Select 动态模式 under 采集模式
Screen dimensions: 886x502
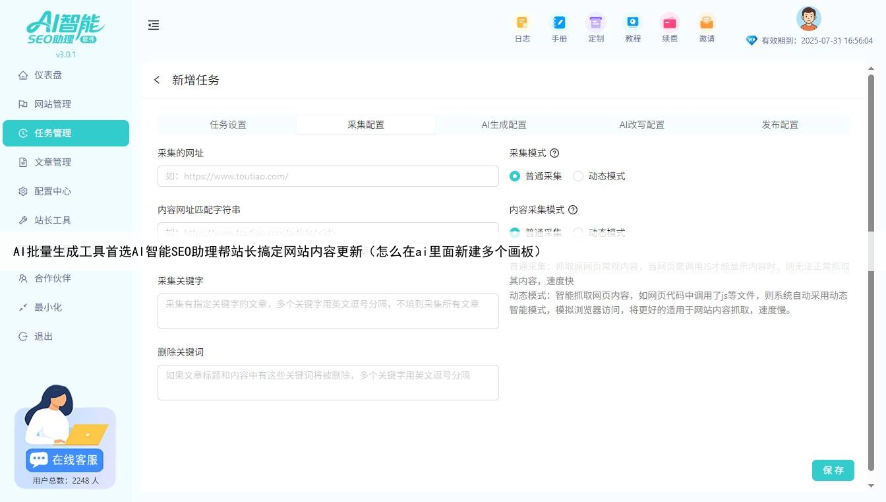point(577,176)
